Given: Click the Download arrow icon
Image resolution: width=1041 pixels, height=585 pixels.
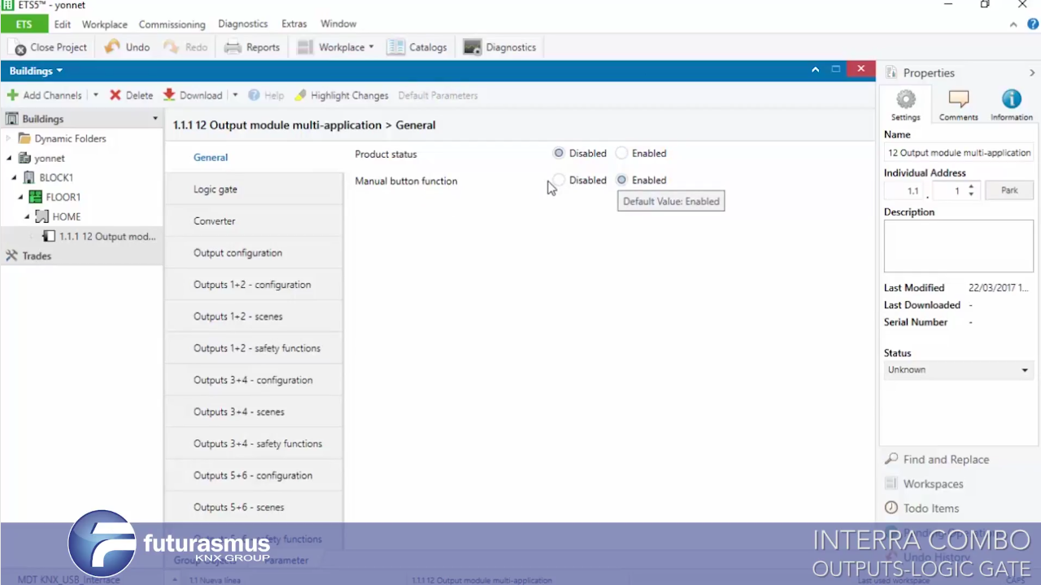Looking at the screenshot, I should pos(169,95).
